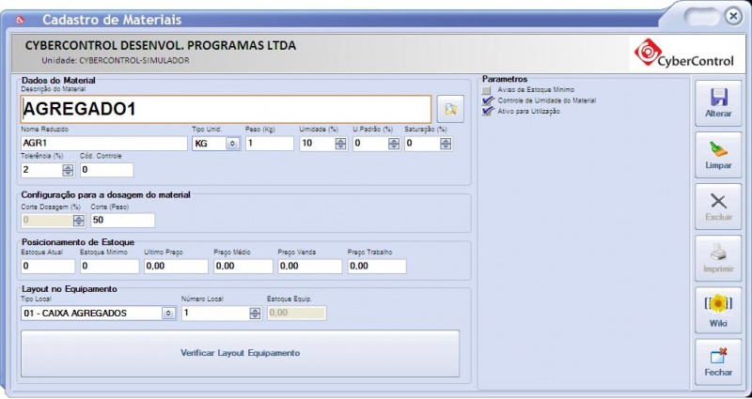This screenshot has height=399, width=752.
Task: Click the Parametros group label
Action: (505, 79)
